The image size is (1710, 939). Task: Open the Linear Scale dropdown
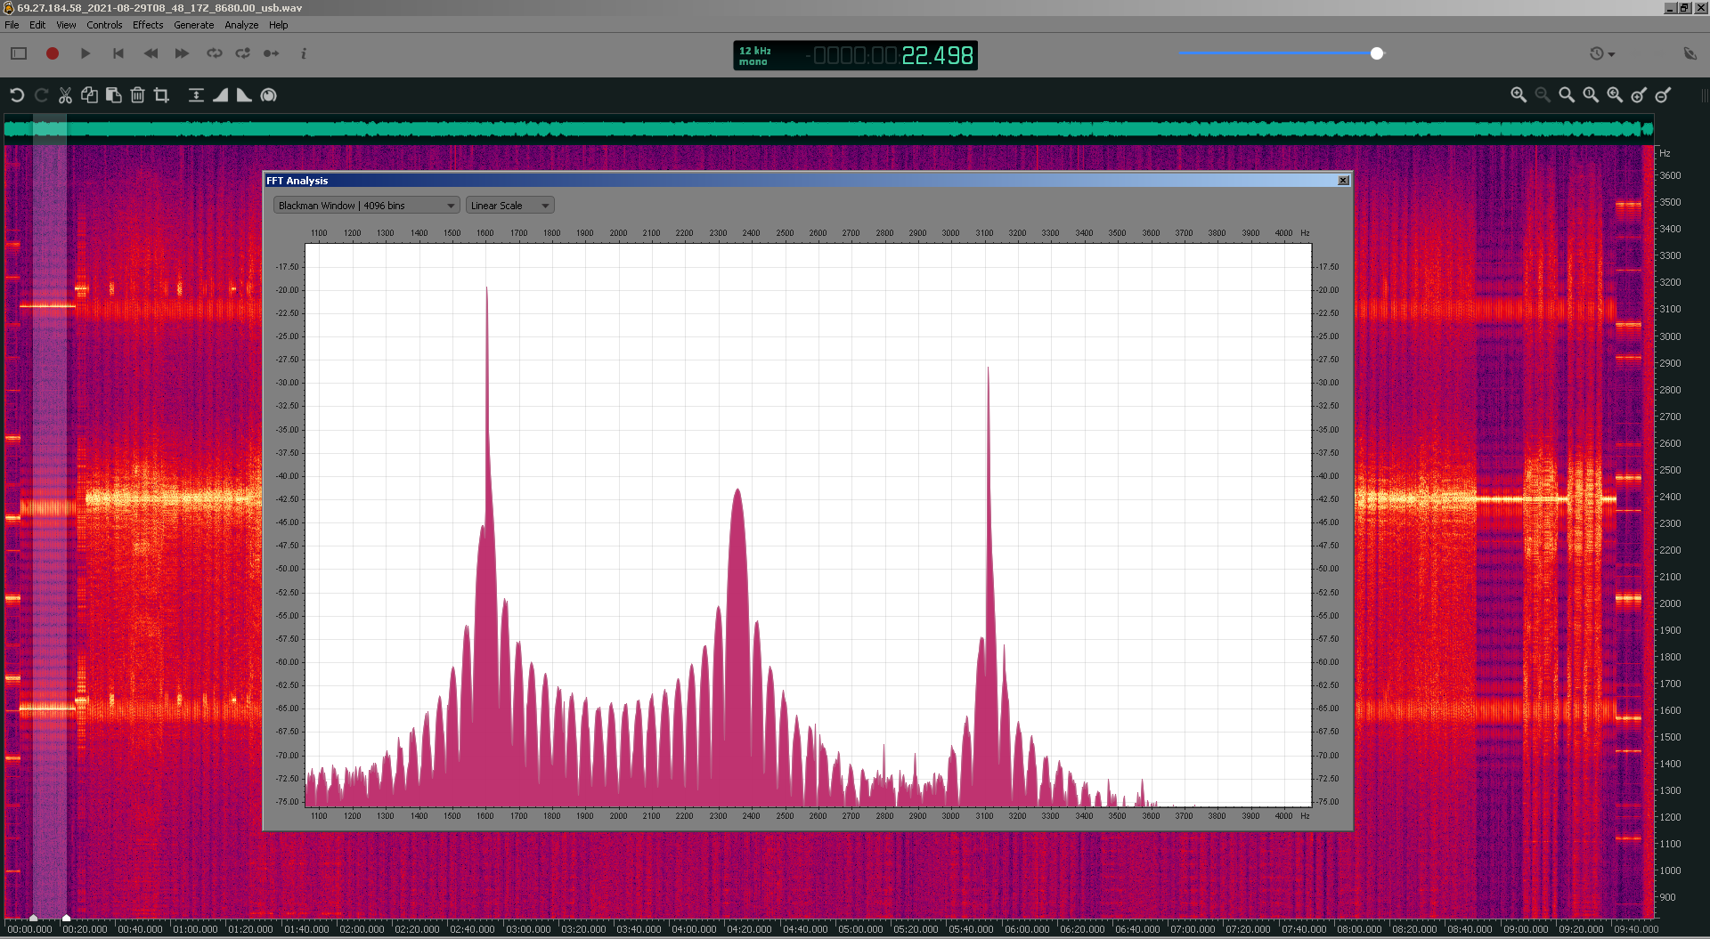point(509,206)
